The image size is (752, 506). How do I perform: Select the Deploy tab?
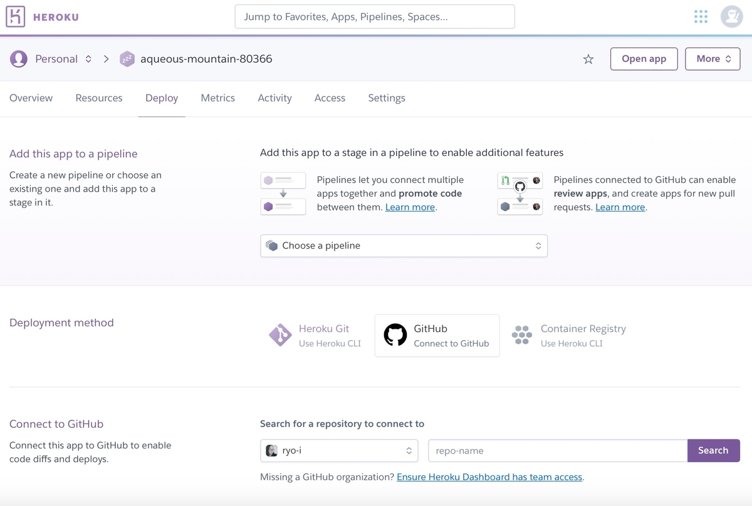pos(162,98)
